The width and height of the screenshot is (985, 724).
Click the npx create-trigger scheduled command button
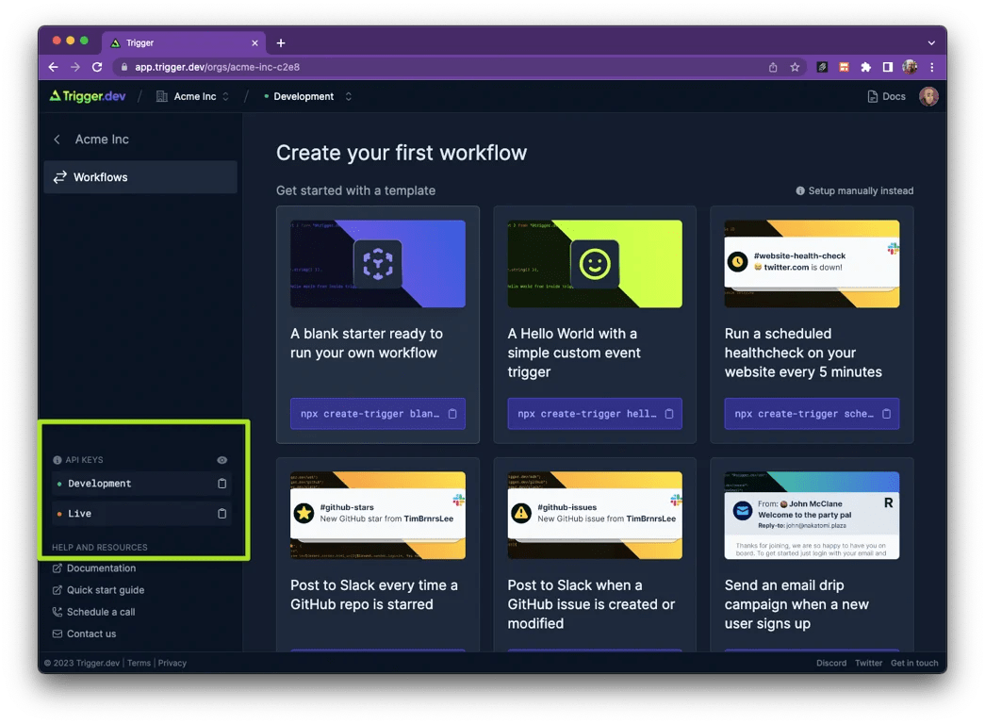click(812, 414)
